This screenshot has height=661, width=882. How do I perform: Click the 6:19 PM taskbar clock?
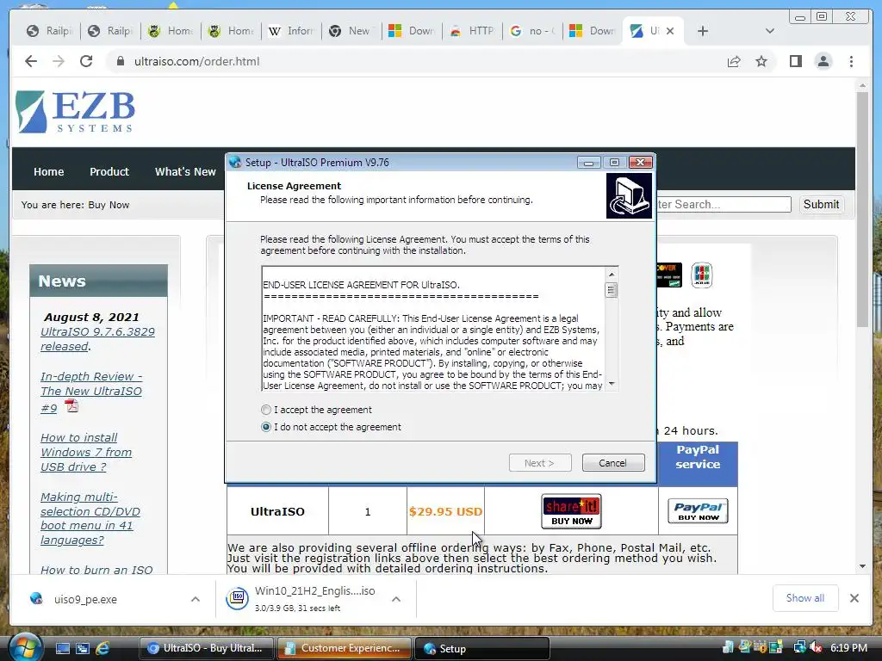848,647
